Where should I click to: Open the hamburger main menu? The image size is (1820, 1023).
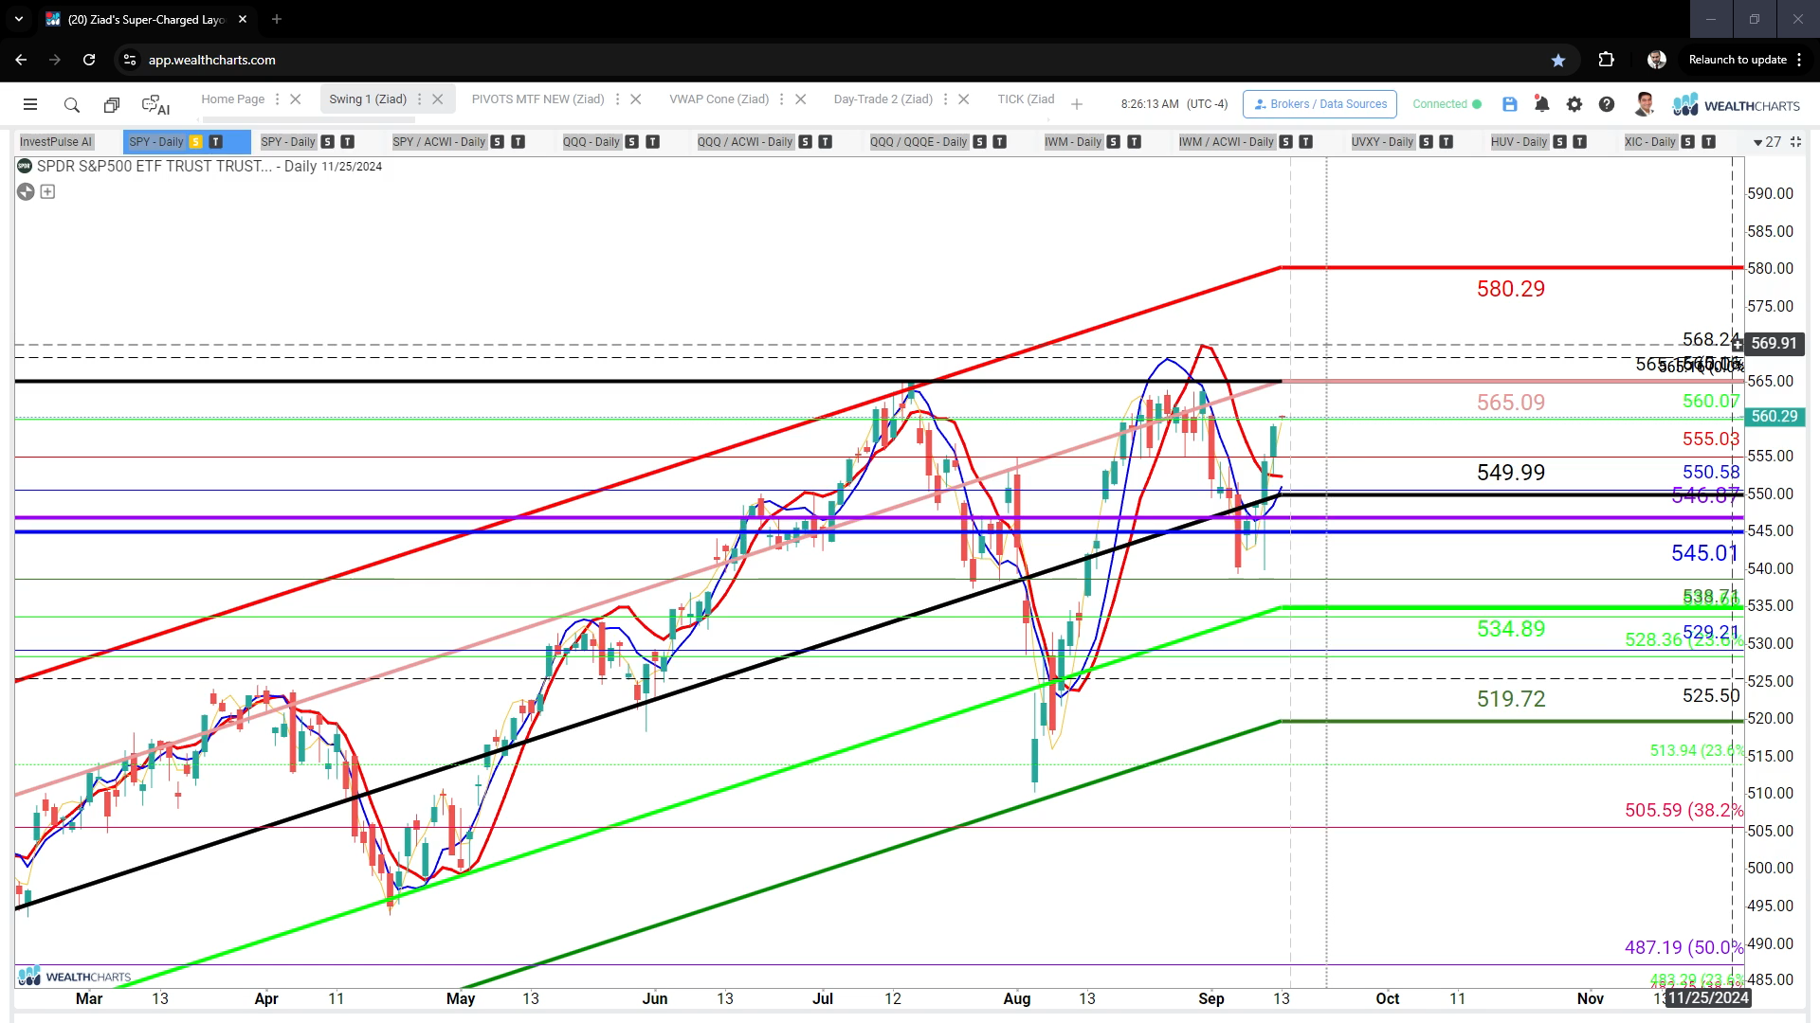[30, 104]
